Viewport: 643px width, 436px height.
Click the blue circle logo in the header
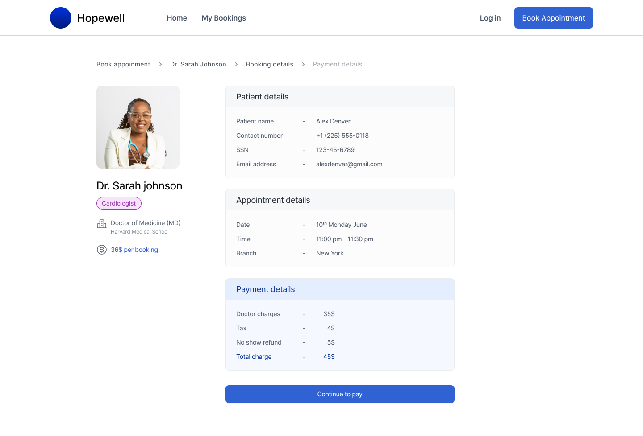point(61,18)
